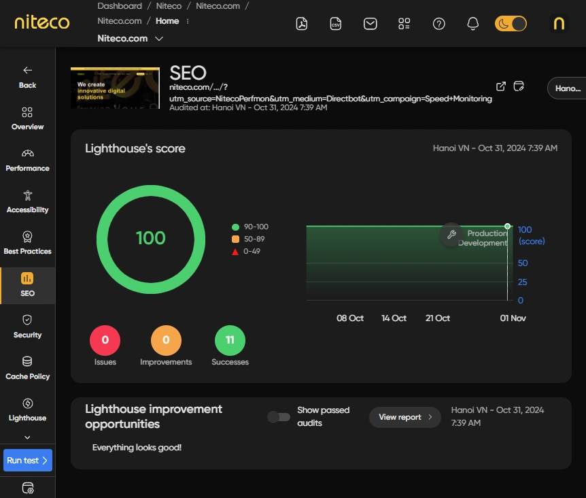Click the orange 50-89 legend swatch
Viewport: 586px width, 498px height.
235,239
